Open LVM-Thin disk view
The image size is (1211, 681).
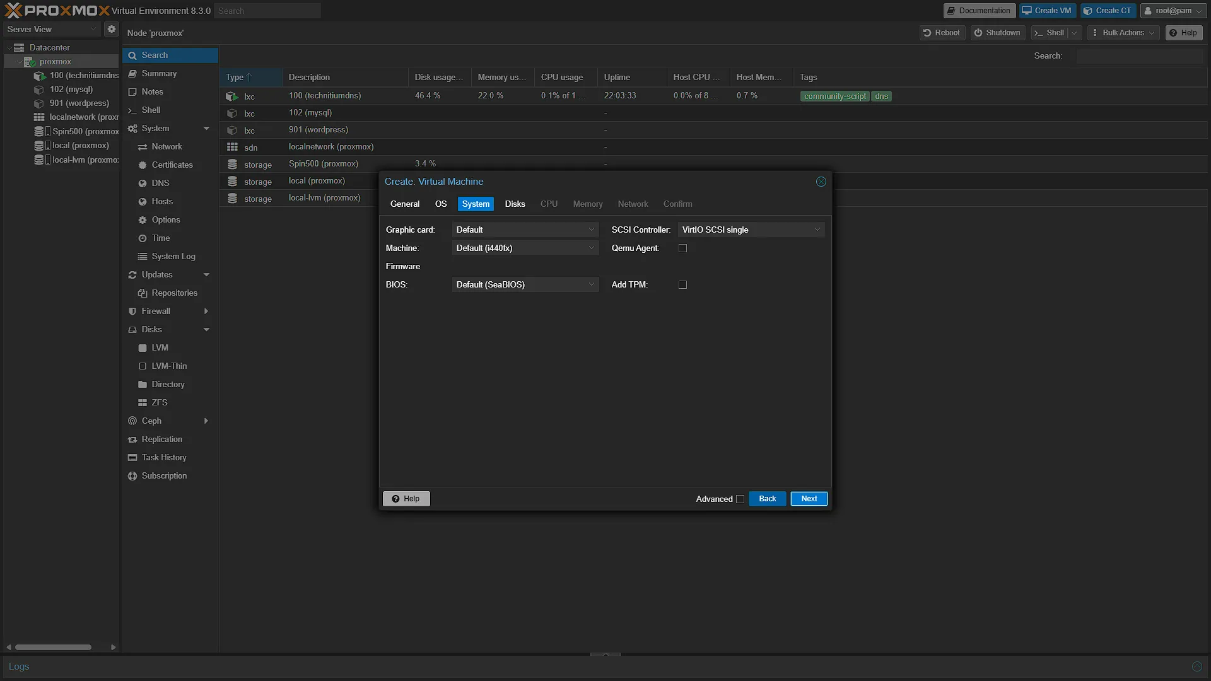(169, 366)
